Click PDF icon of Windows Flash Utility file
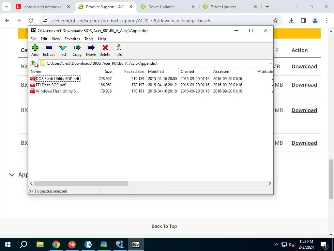Viewport: 334px width, 251px height. coord(33,91)
